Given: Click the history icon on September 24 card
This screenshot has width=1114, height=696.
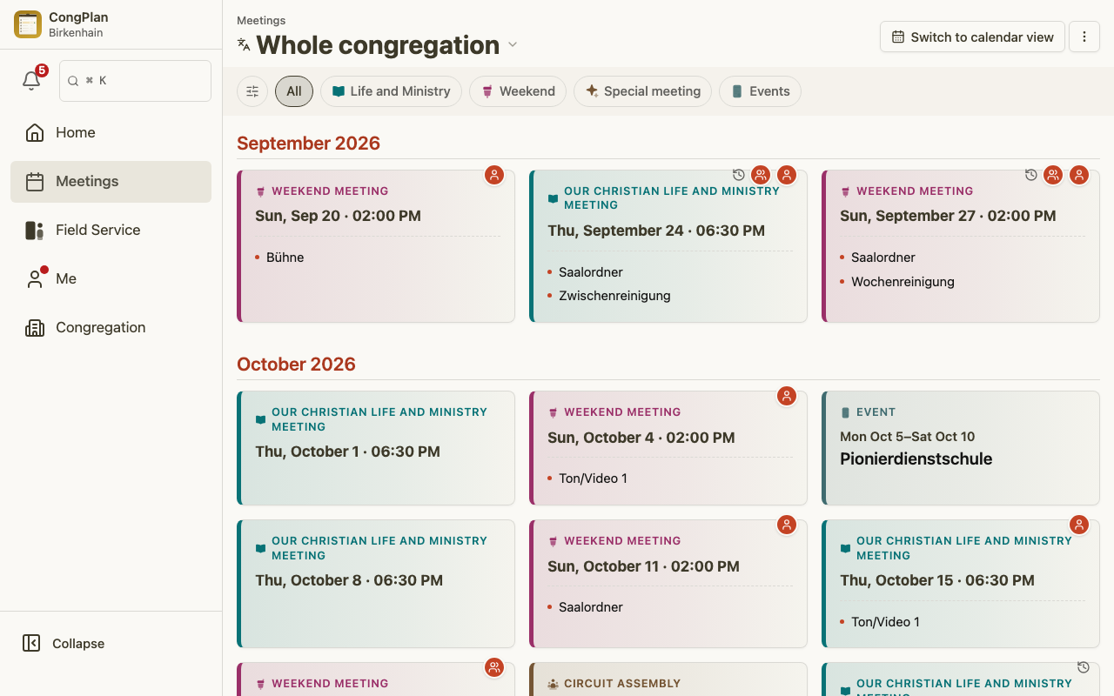Looking at the screenshot, I should pos(739,175).
